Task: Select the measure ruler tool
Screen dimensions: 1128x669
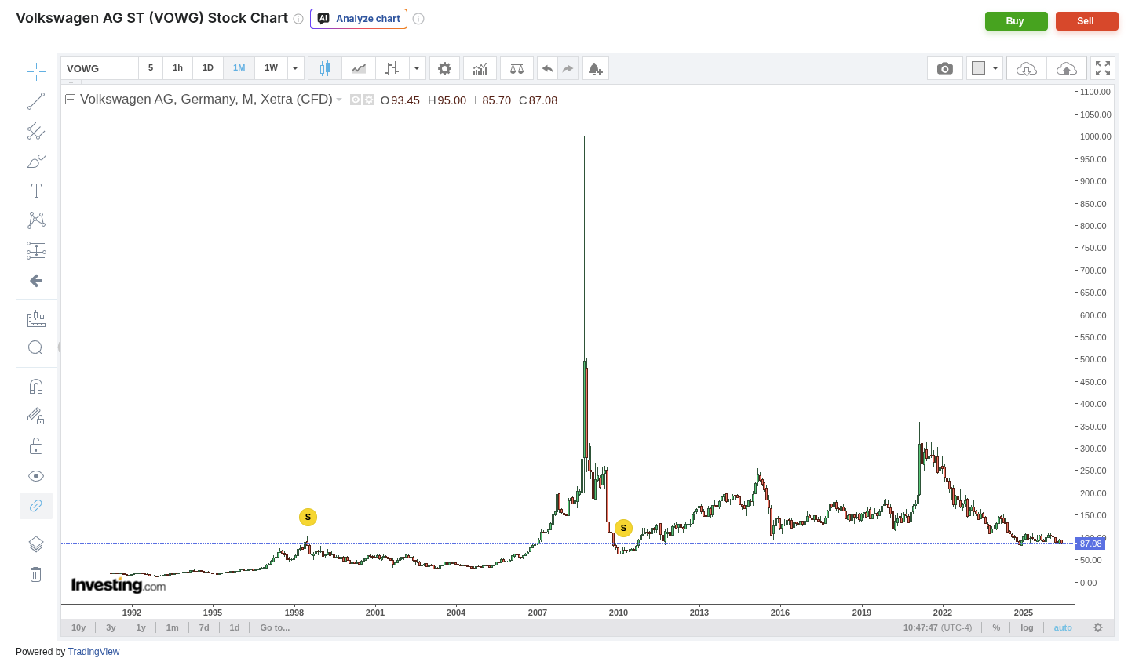Action: [36, 318]
